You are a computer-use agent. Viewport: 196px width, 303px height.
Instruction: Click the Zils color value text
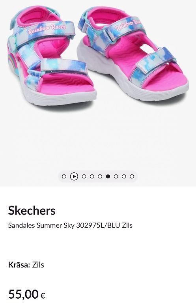point(38,265)
